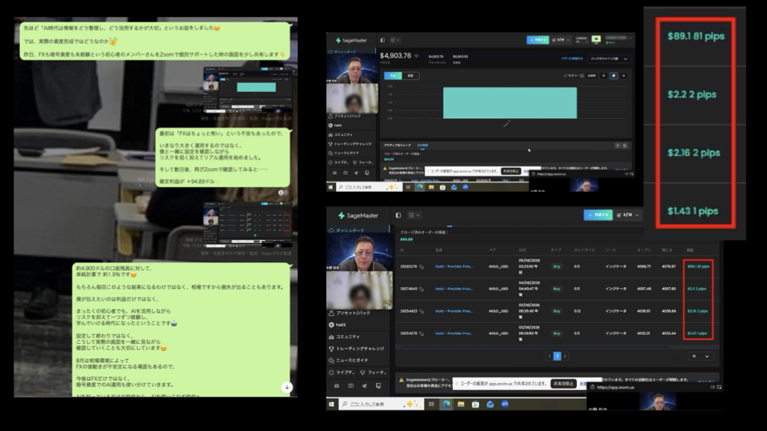This screenshot has width=767, height=431.
Task: Open Gold - Provider link in row 29254278
Action: click(x=454, y=333)
